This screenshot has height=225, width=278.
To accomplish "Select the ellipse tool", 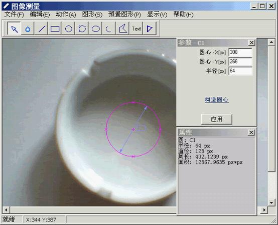I will point(95,29).
